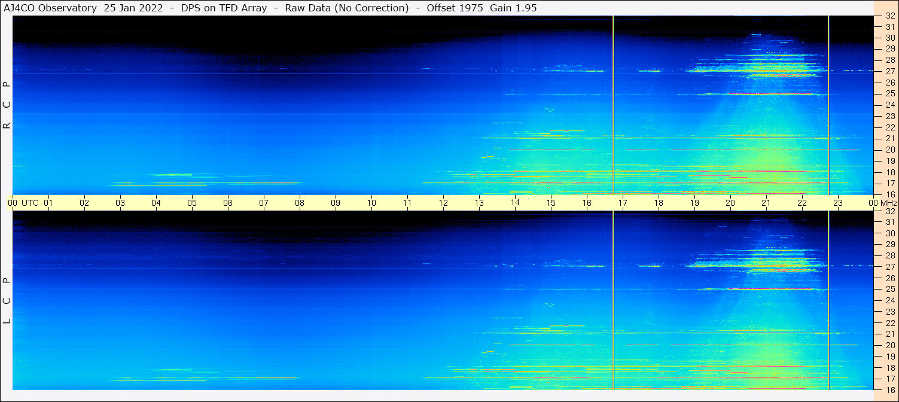This screenshot has width=899, height=402.
Task: Click the '32' MHz label on RCP scale
Action: click(890, 16)
